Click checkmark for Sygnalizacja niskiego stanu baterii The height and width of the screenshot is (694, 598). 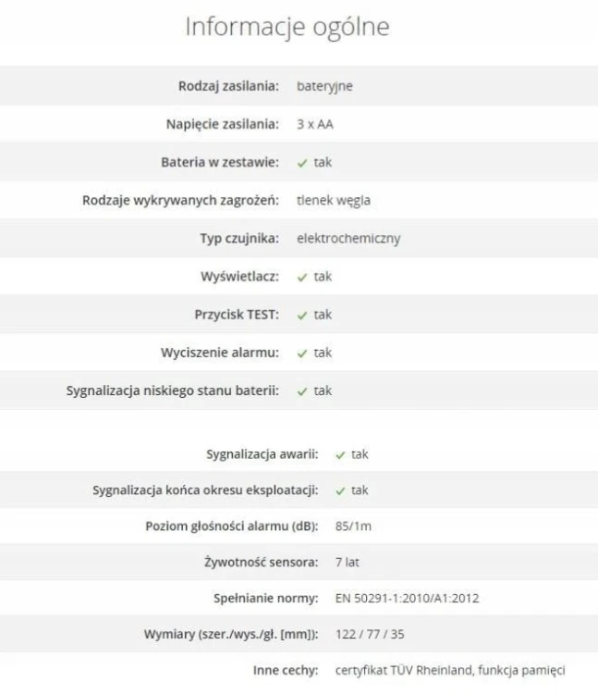(302, 391)
